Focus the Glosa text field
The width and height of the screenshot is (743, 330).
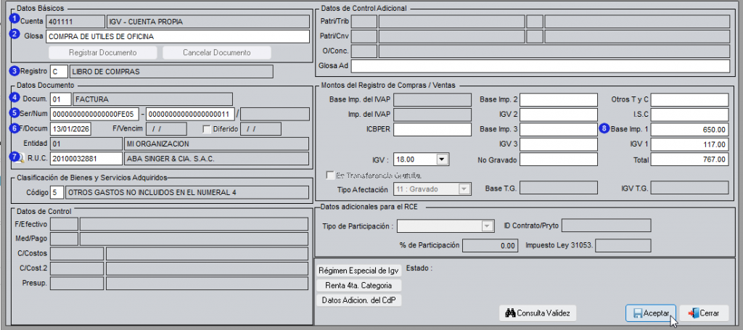coord(177,36)
